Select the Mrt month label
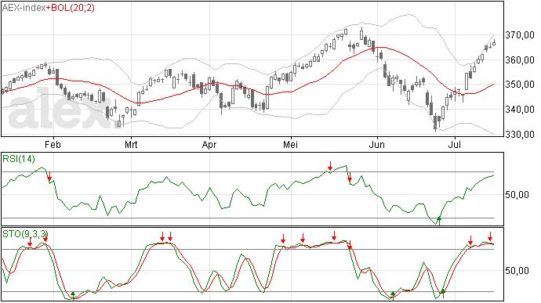Screen dimensions: 541x303 pos(131,144)
